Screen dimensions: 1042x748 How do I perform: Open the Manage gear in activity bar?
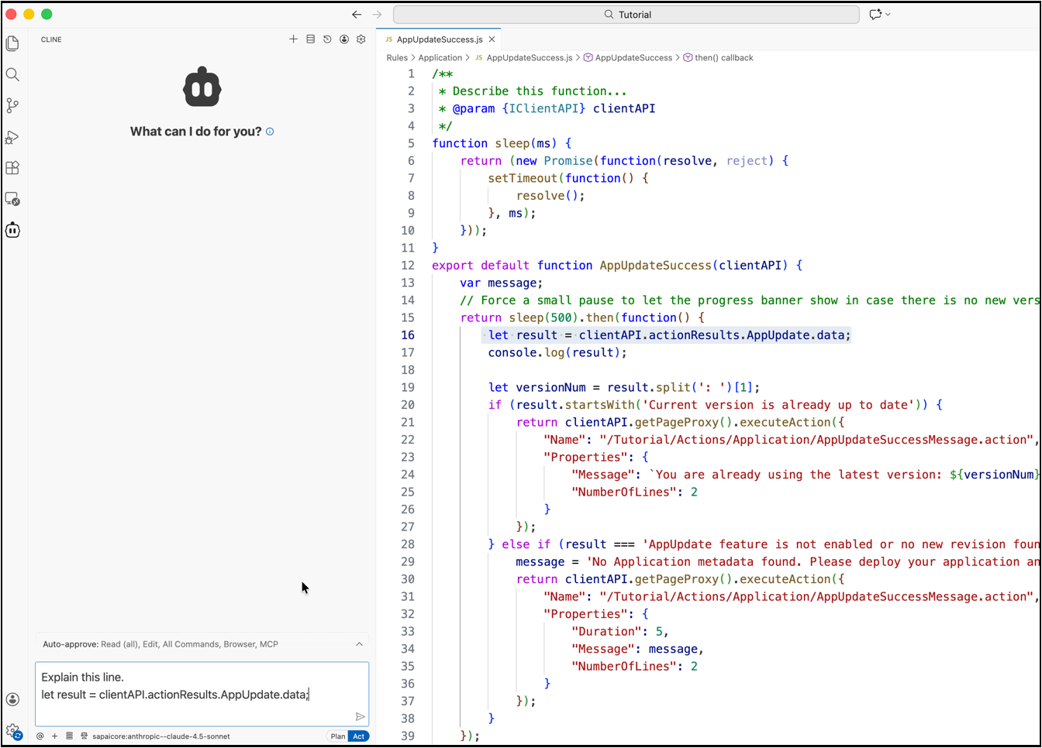tap(12, 730)
